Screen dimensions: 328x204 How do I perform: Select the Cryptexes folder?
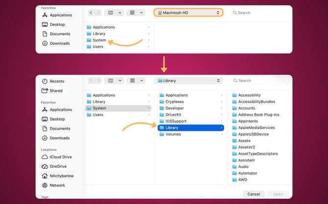[x=171, y=102]
